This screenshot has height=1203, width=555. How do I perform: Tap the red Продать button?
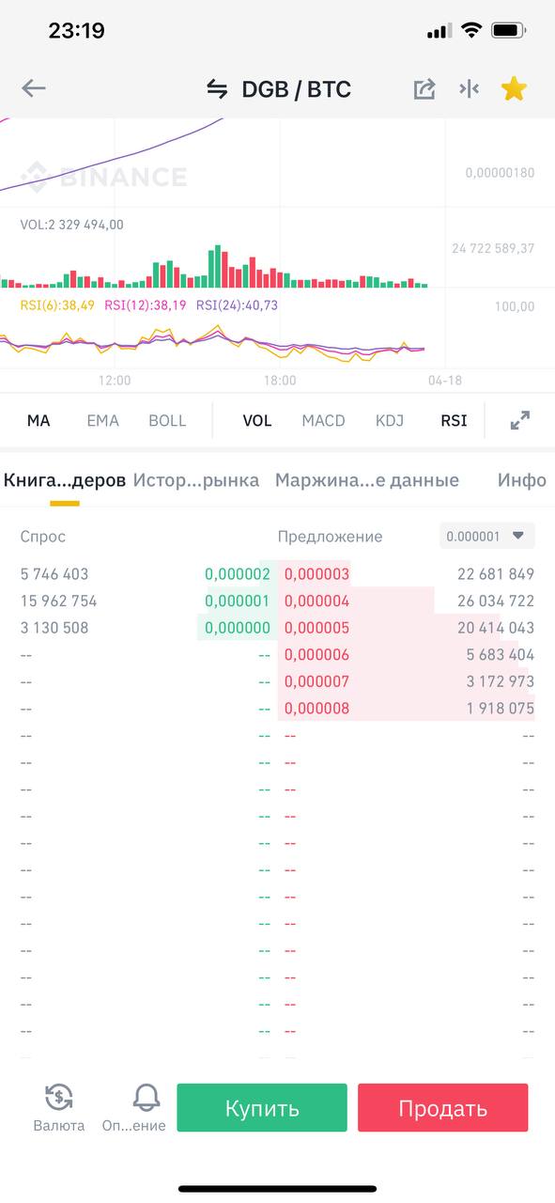(443, 1107)
